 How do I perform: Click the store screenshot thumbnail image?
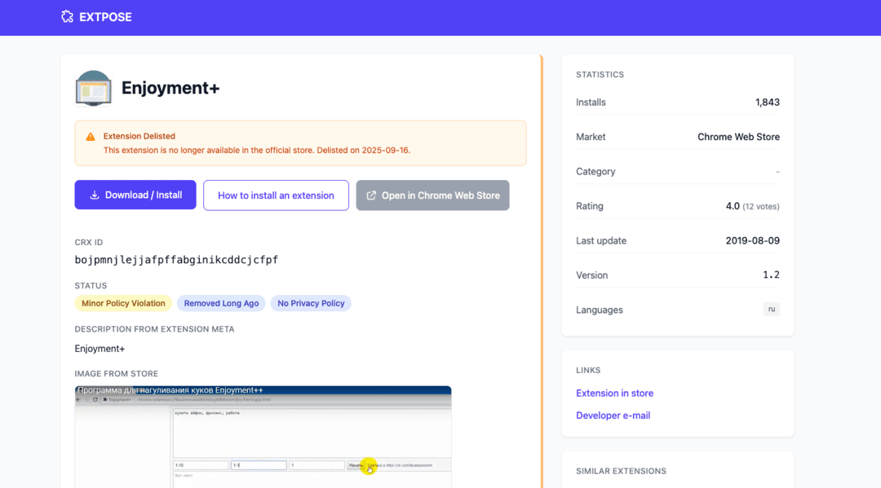tap(263, 436)
